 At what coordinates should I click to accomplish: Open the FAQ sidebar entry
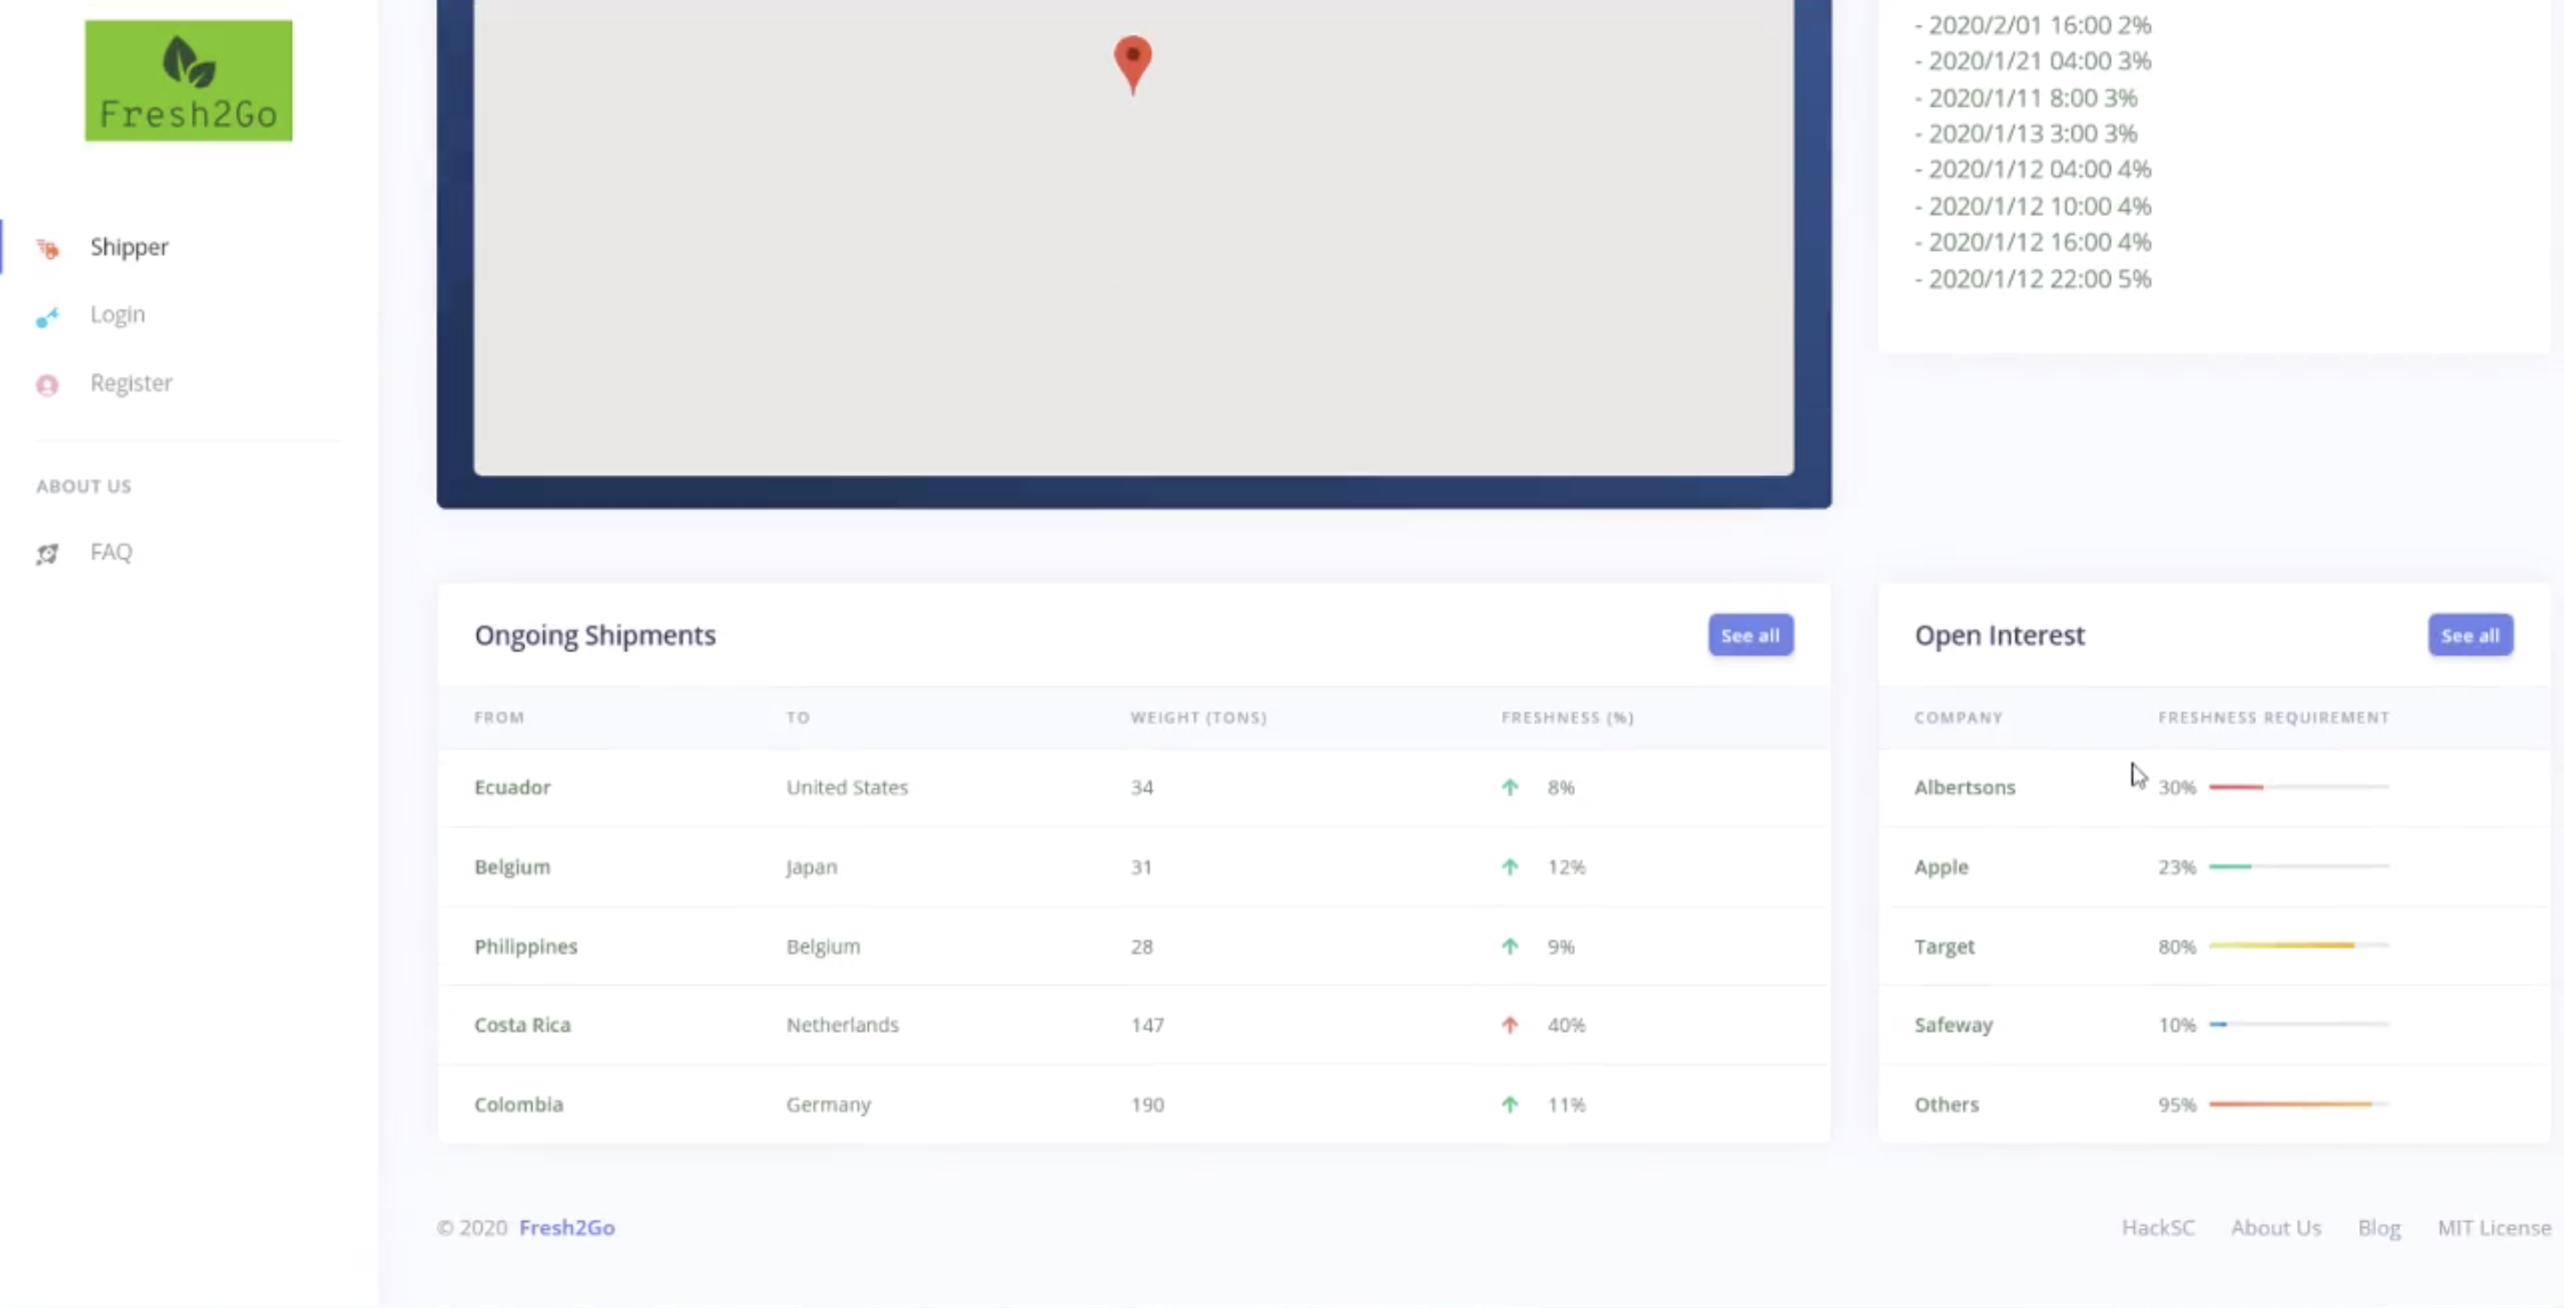(110, 552)
